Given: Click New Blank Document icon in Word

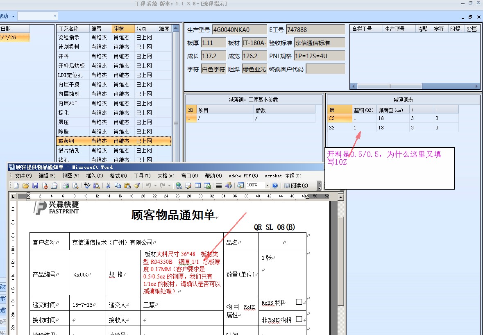Looking at the screenshot, I should click(16, 186).
